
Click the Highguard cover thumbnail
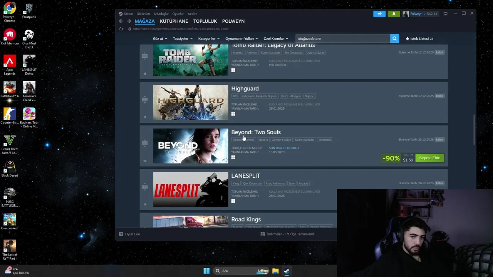pyautogui.click(x=191, y=102)
